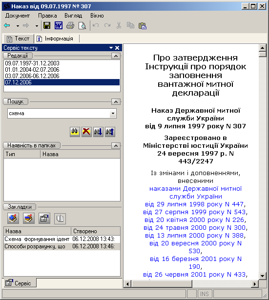Select edition 07.12.2006

pos(62,82)
